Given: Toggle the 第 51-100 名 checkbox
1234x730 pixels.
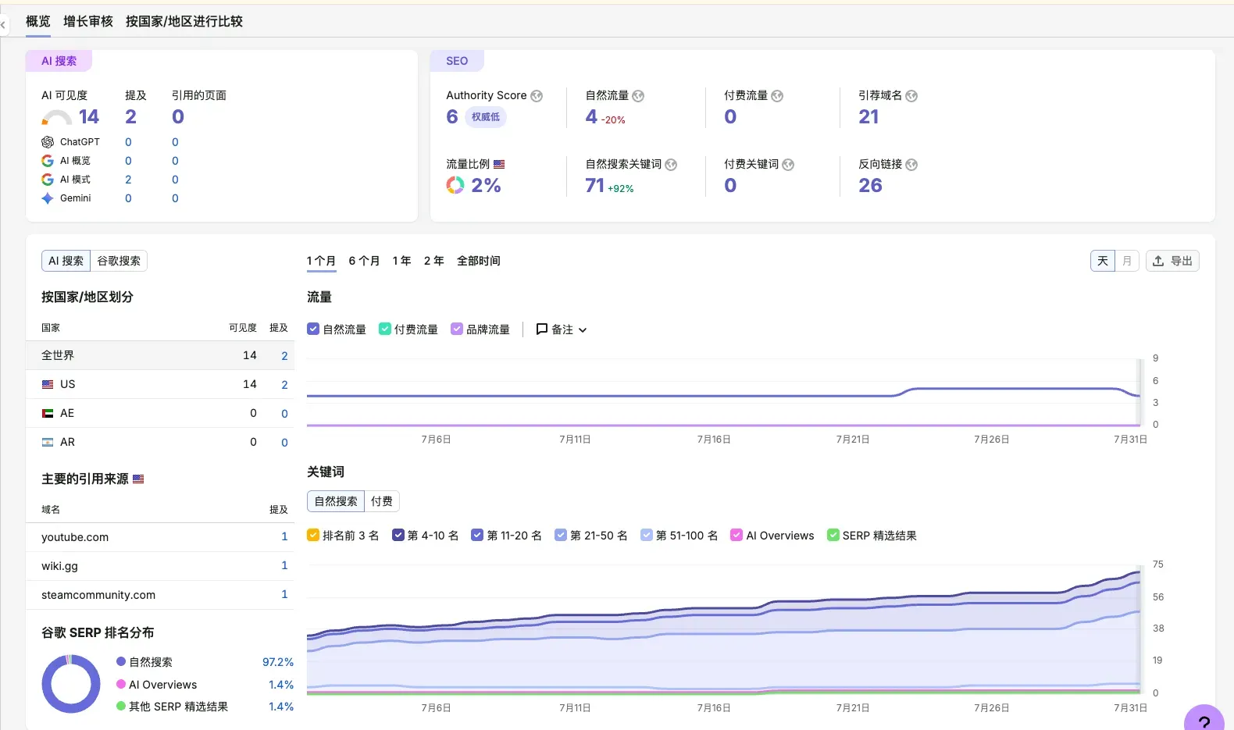Looking at the screenshot, I should tap(647, 536).
